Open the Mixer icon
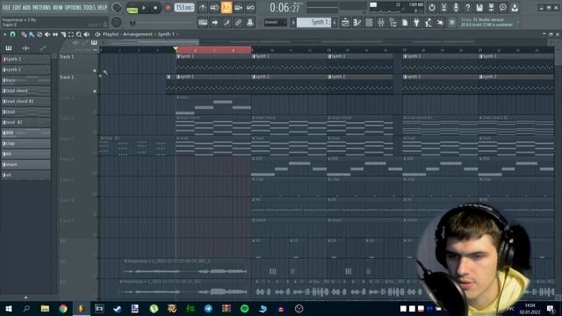The height and width of the screenshot is (316, 562). click(x=380, y=23)
